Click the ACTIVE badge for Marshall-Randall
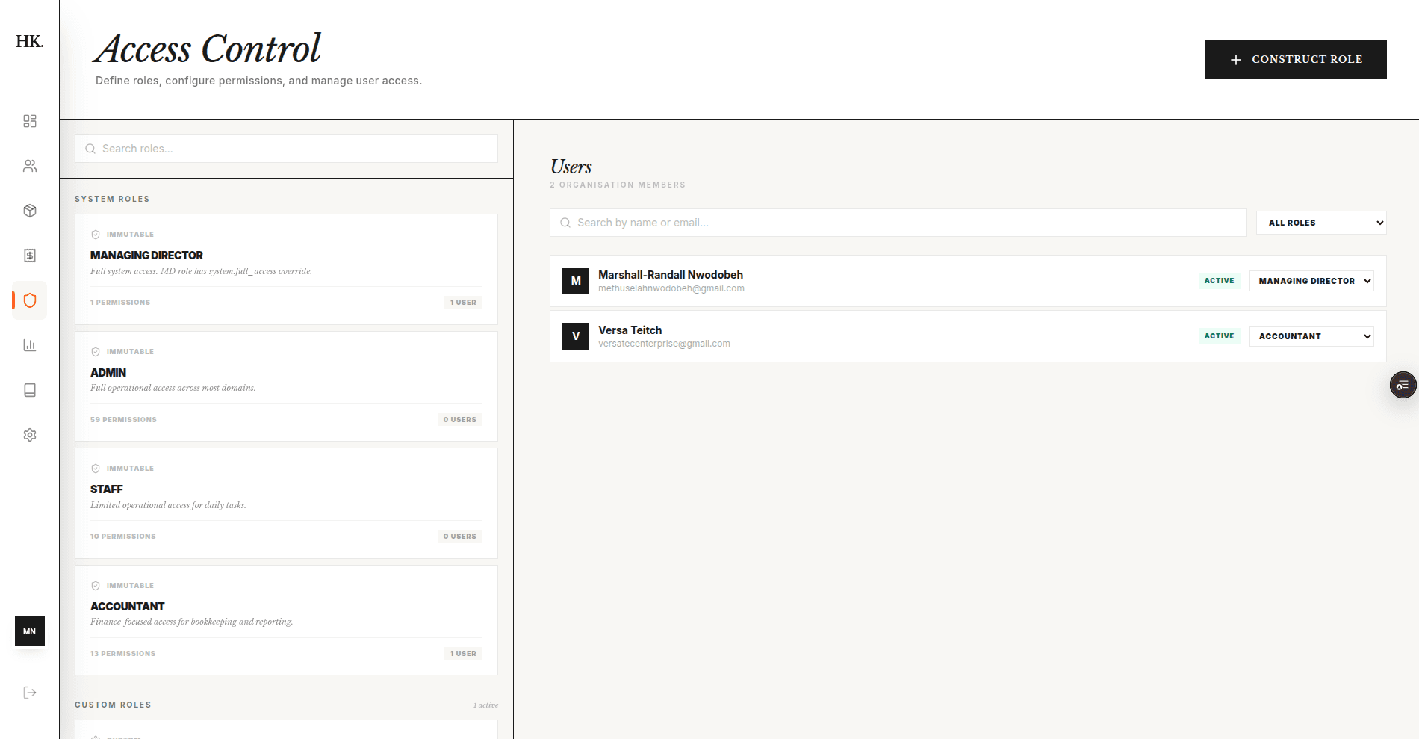 [1219, 281]
